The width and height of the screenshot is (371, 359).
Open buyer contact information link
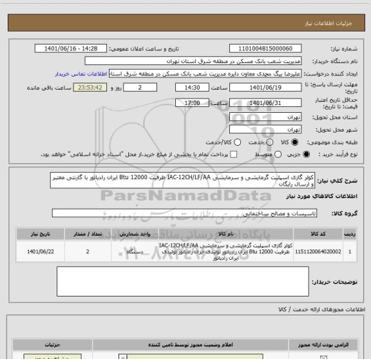point(81,74)
